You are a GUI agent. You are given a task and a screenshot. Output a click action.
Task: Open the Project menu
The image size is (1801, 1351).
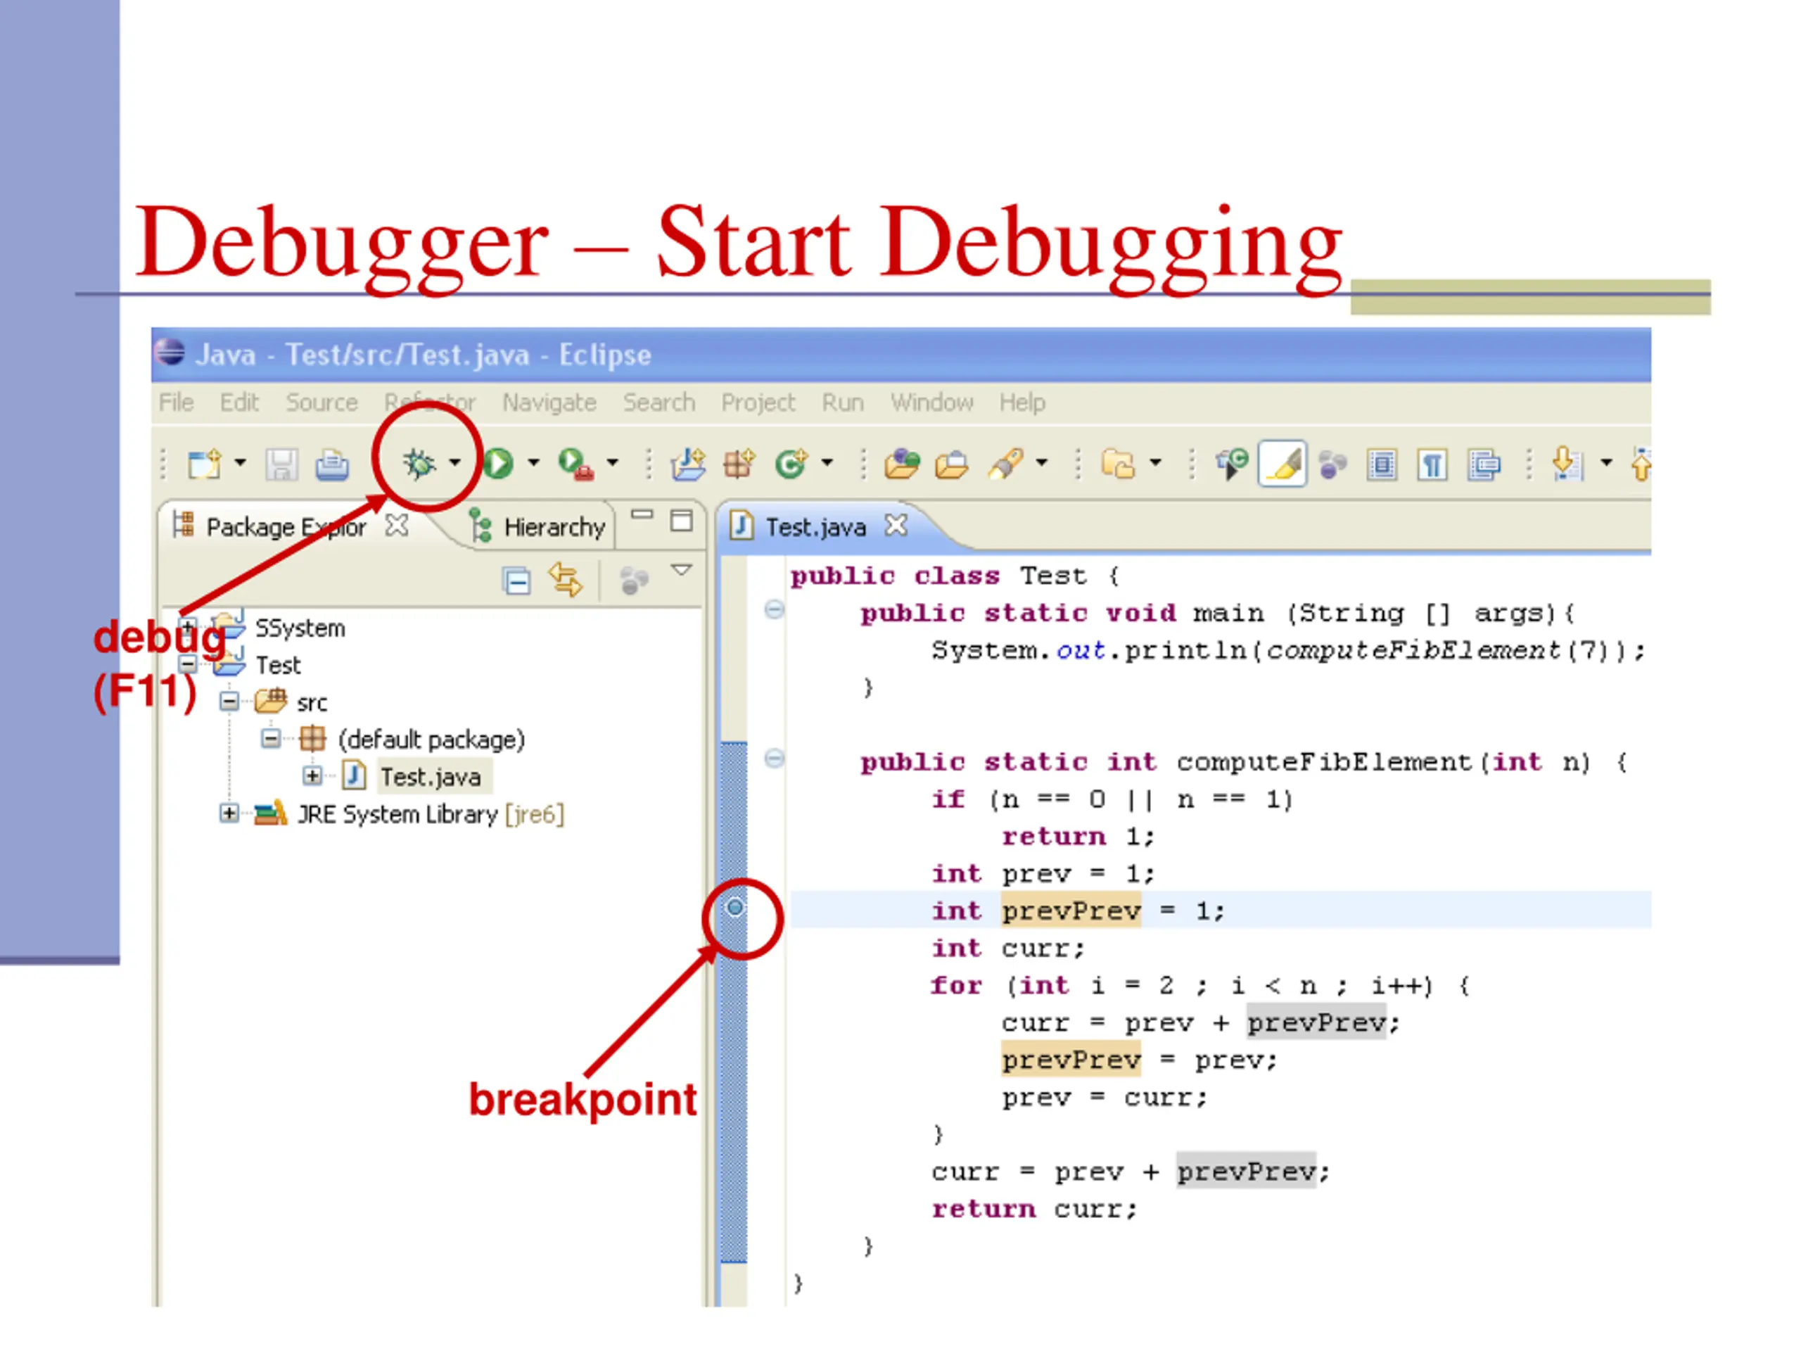coord(758,402)
